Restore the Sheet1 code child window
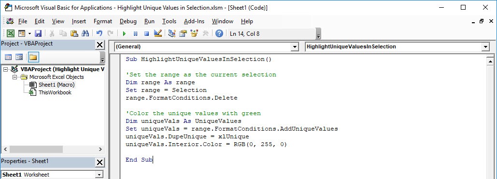The height and width of the screenshot is (179, 497). (482, 21)
